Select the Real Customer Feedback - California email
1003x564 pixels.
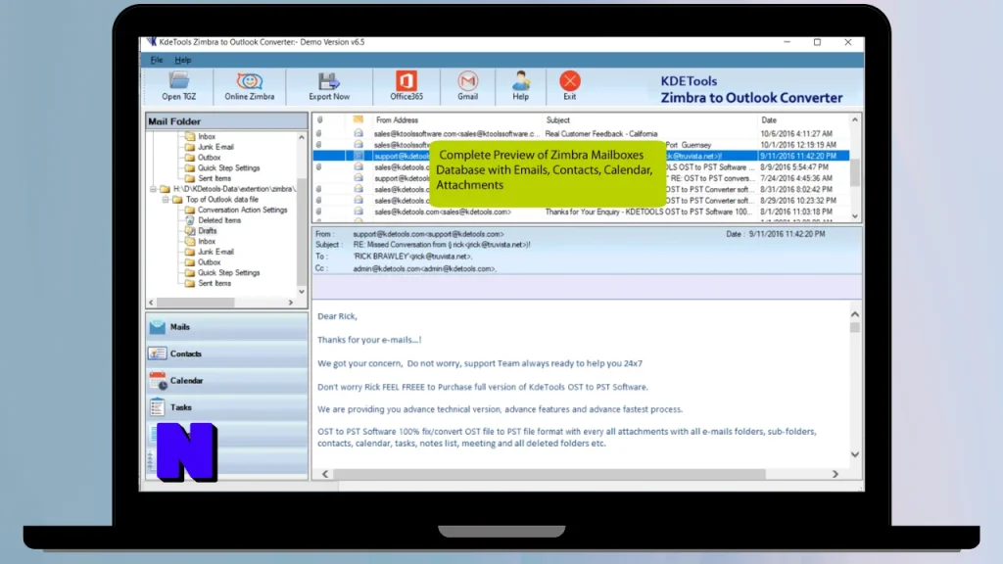582,133
